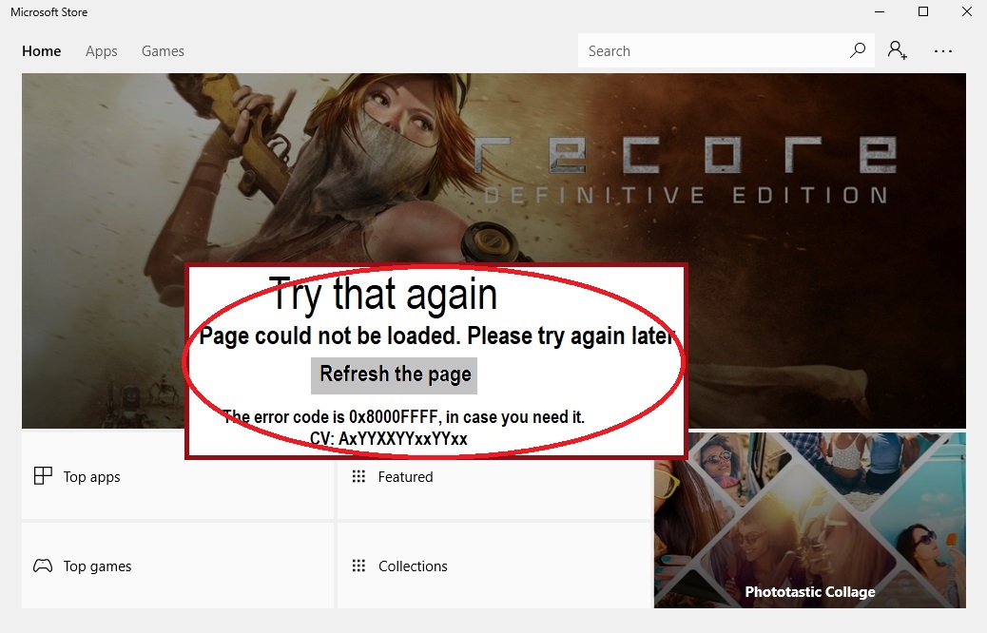Click the Top games controller icon
Image resolution: width=987 pixels, height=633 pixels.
click(43, 566)
